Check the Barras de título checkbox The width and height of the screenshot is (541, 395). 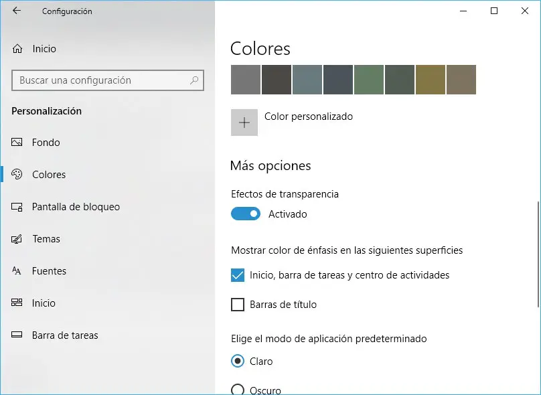click(x=238, y=305)
